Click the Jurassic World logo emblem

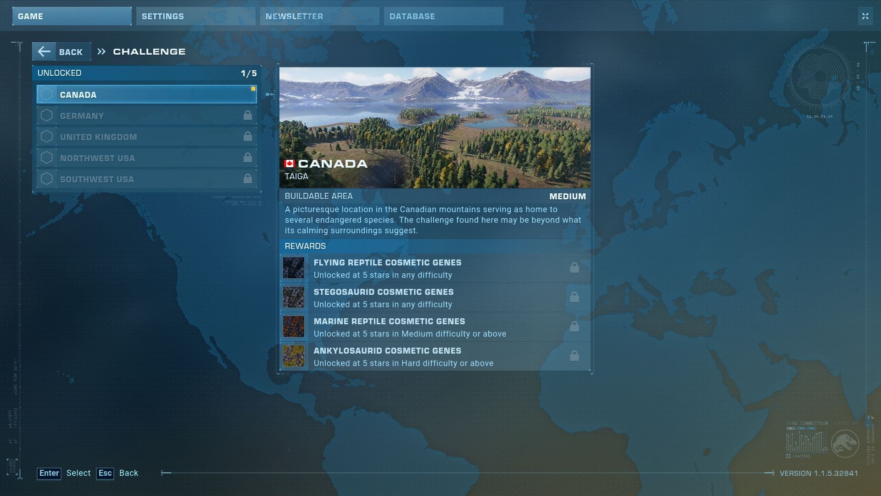(x=844, y=443)
